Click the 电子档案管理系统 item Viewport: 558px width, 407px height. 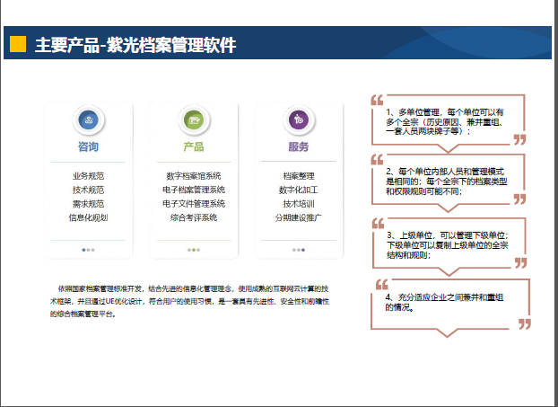point(194,190)
